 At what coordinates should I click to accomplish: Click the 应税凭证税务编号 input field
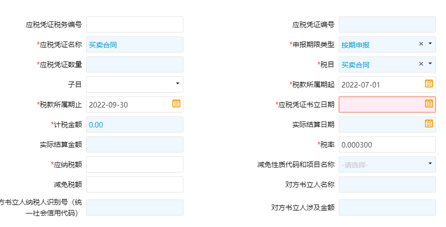click(x=135, y=24)
